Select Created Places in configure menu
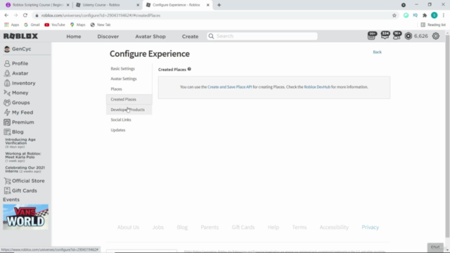450x253 pixels. [x=129, y=99]
